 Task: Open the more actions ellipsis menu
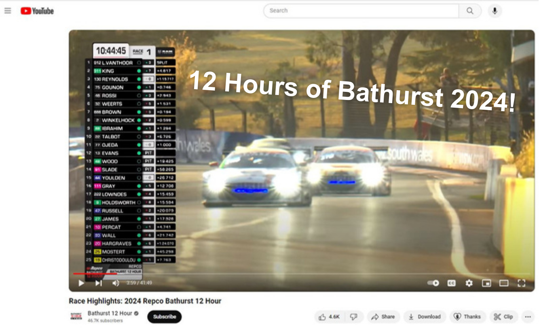click(528, 317)
